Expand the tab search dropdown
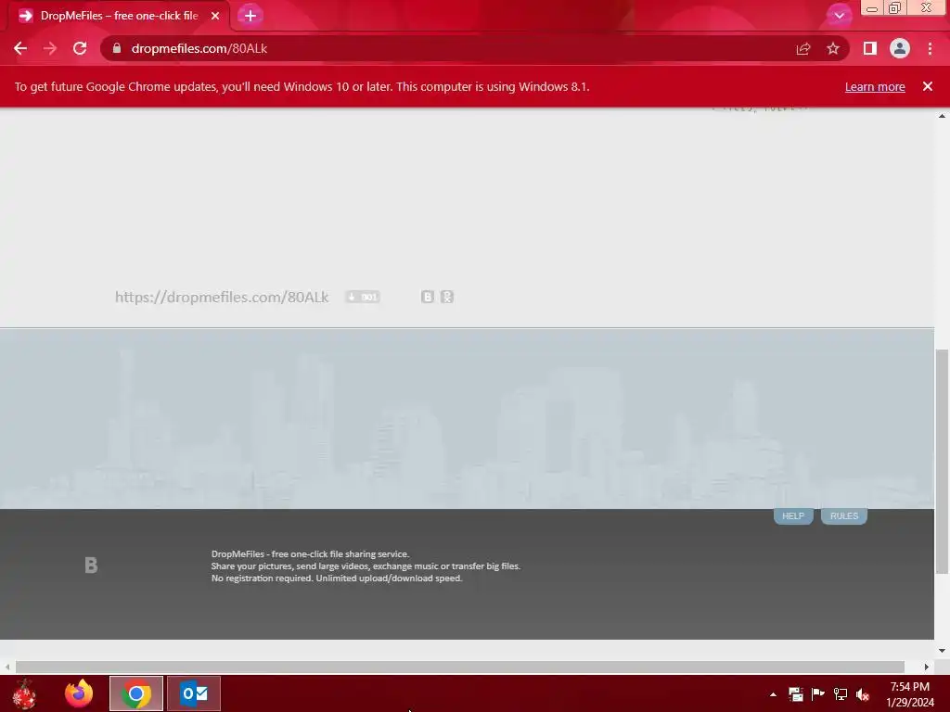The image size is (950, 712). tap(839, 16)
